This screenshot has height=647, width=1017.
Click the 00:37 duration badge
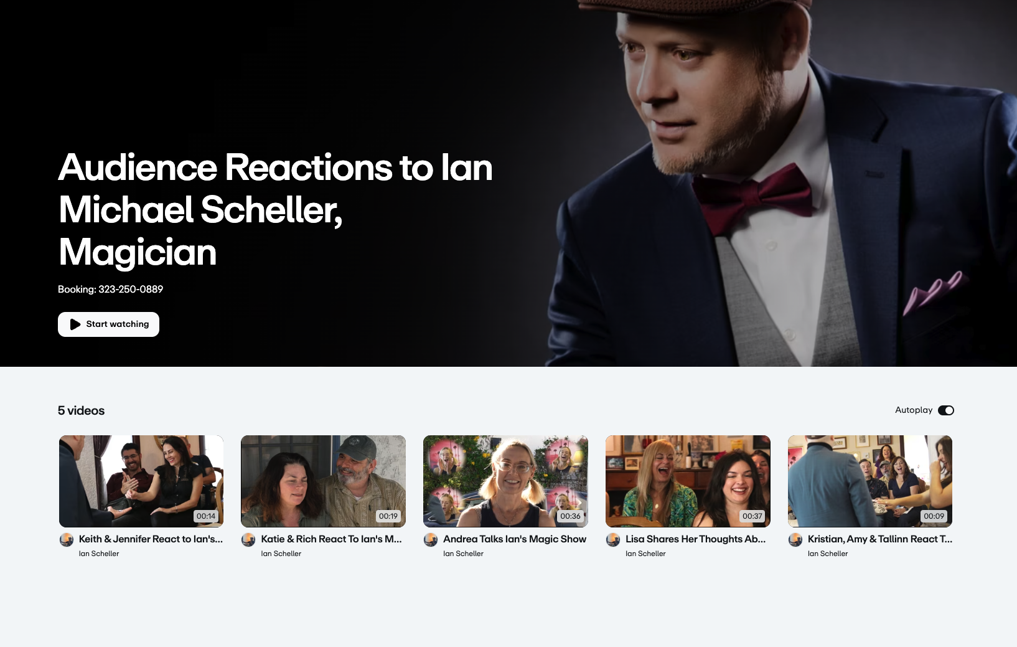pyautogui.click(x=752, y=516)
